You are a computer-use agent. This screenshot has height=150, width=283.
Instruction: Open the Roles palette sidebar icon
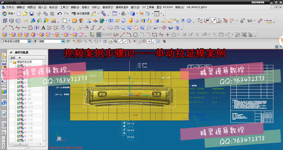pyautogui.click(x=4, y=133)
